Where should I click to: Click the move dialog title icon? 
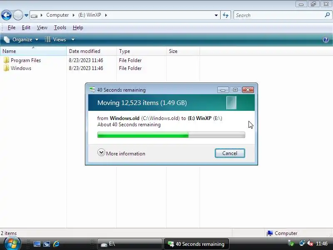click(92, 90)
